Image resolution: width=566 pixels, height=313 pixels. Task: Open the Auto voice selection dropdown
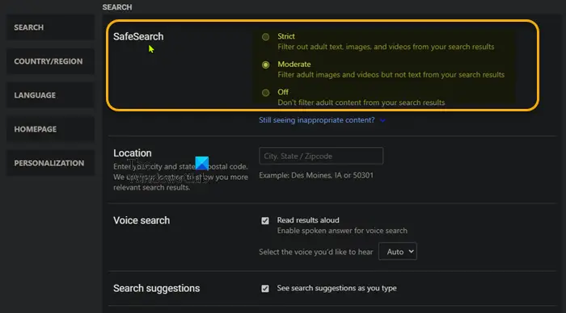point(398,252)
